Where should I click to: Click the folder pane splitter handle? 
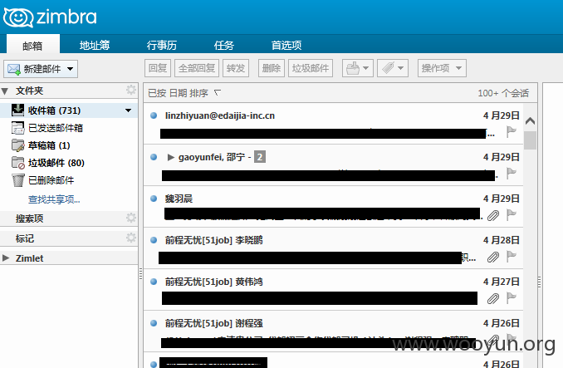[x=140, y=274]
